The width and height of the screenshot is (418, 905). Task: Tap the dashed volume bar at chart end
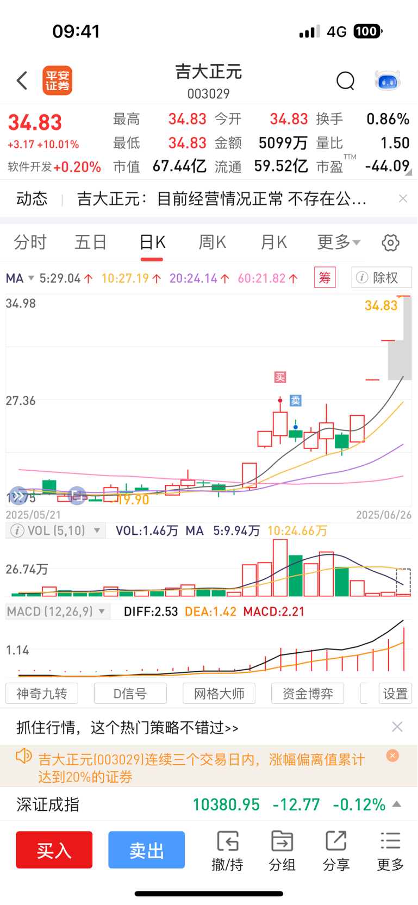[403, 582]
